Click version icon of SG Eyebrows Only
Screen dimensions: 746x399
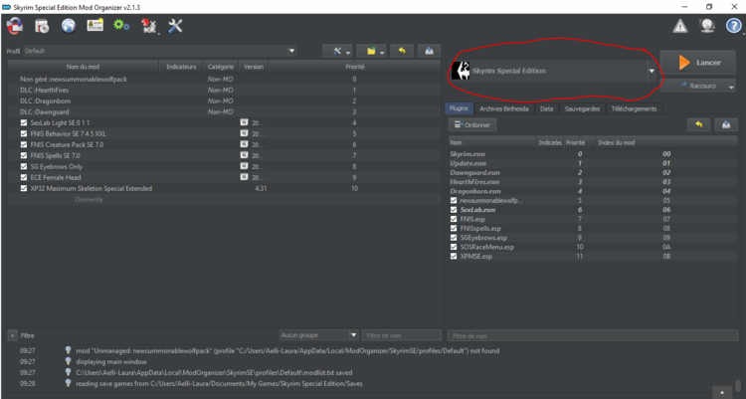pos(244,166)
